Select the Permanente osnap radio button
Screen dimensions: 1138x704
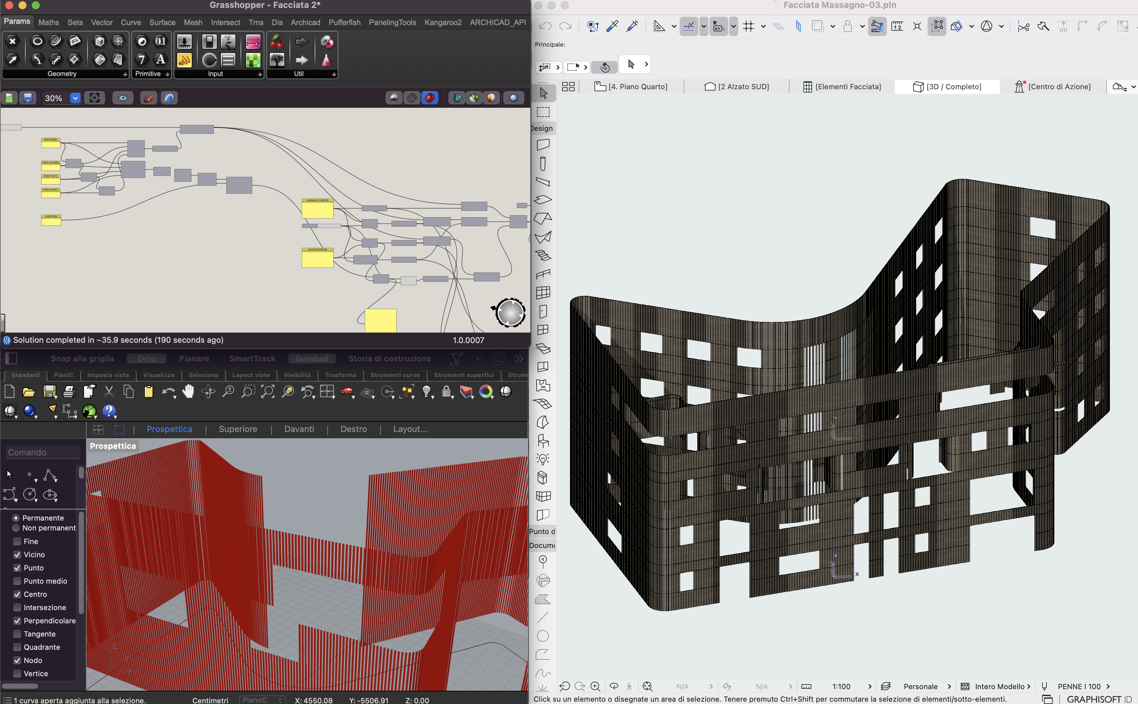click(x=16, y=518)
